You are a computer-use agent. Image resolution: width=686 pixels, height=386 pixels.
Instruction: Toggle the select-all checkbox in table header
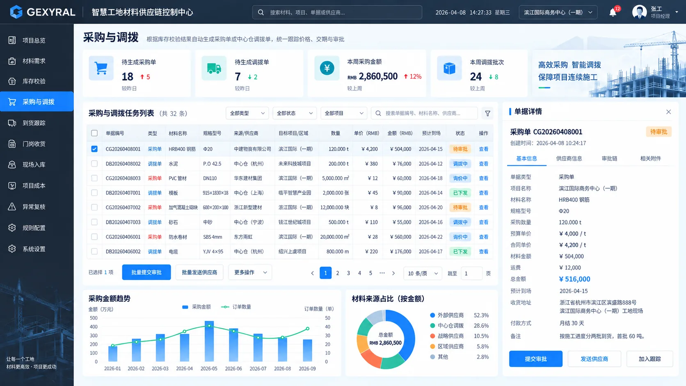[94, 133]
